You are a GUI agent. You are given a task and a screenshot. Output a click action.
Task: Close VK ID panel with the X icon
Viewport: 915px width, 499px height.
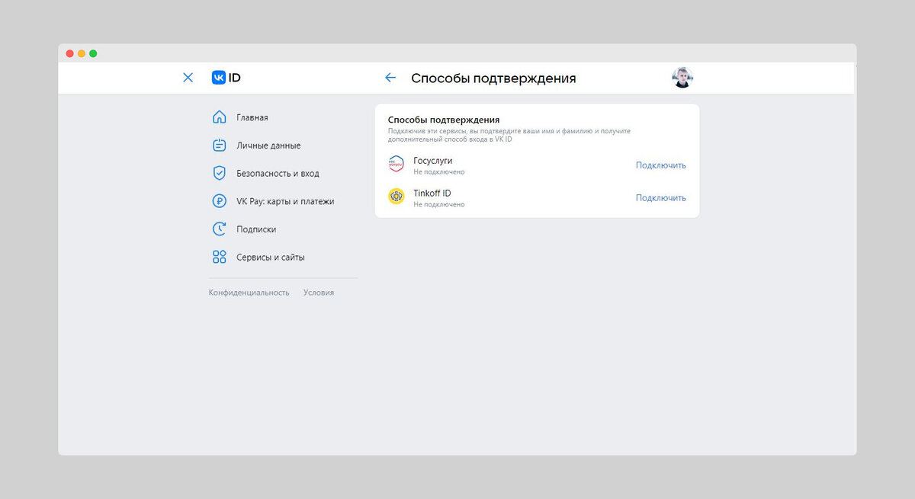pyautogui.click(x=188, y=78)
